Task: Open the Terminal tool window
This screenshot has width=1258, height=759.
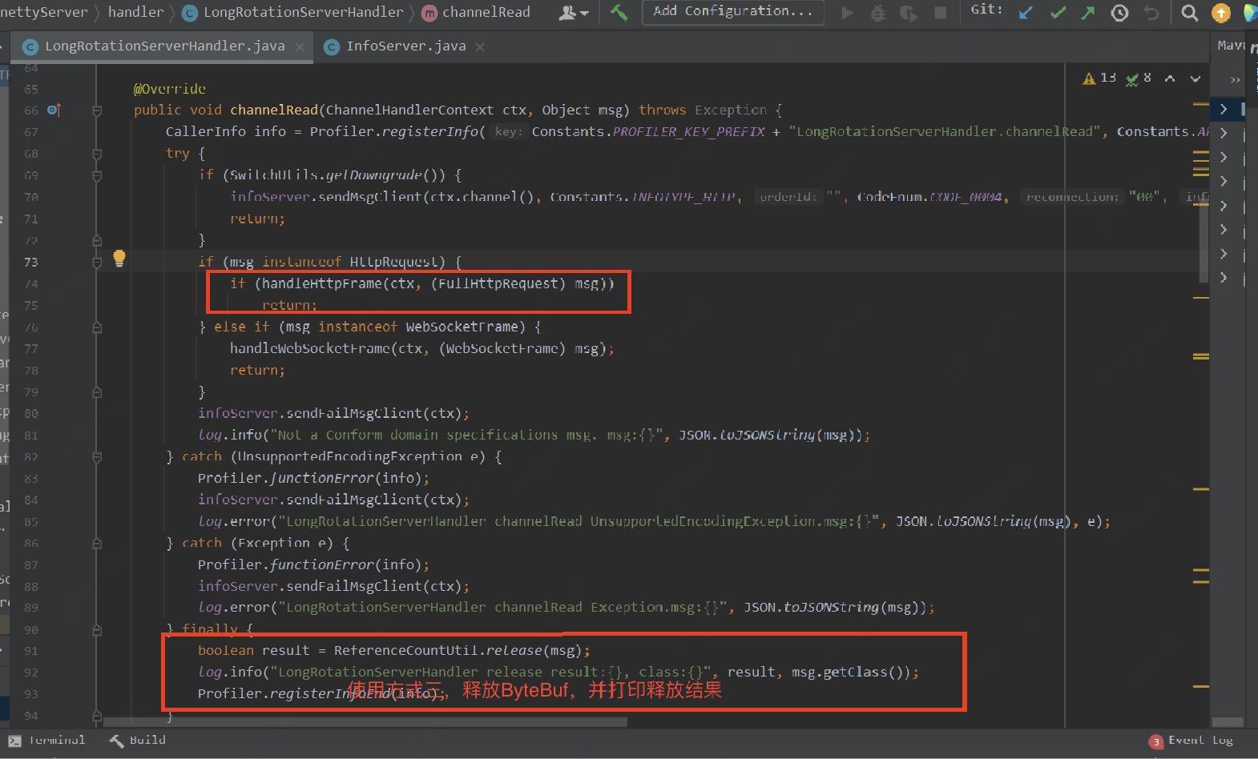Action: click(x=47, y=741)
